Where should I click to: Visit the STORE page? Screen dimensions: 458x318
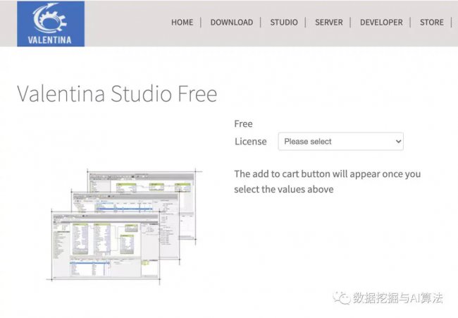click(432, 23)
